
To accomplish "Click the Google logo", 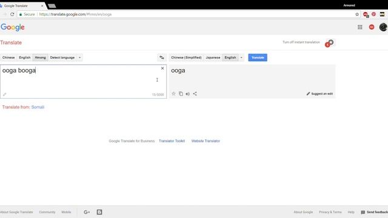I will click(x=13, y=27).
